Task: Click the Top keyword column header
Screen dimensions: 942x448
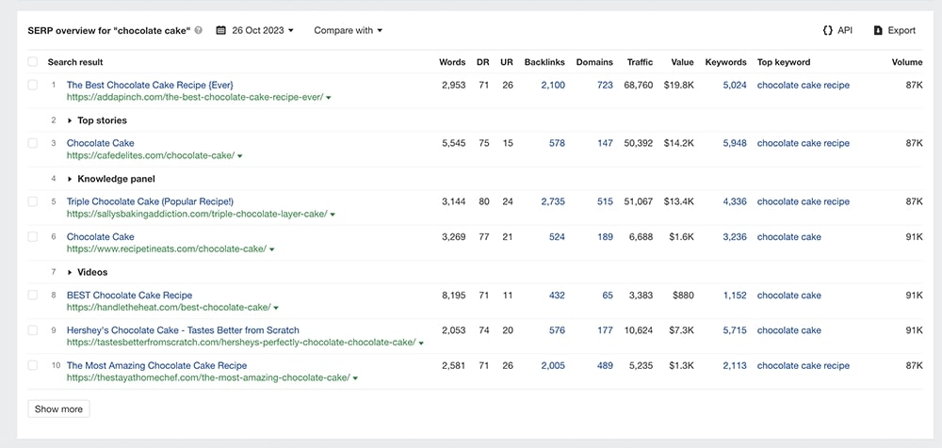Action: [784, 62]
